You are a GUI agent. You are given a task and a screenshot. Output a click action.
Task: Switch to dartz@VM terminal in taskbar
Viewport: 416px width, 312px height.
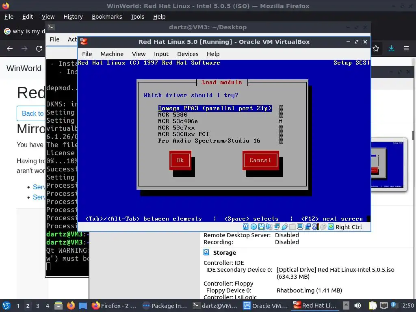pyautogui.click(x=215, y=305)
